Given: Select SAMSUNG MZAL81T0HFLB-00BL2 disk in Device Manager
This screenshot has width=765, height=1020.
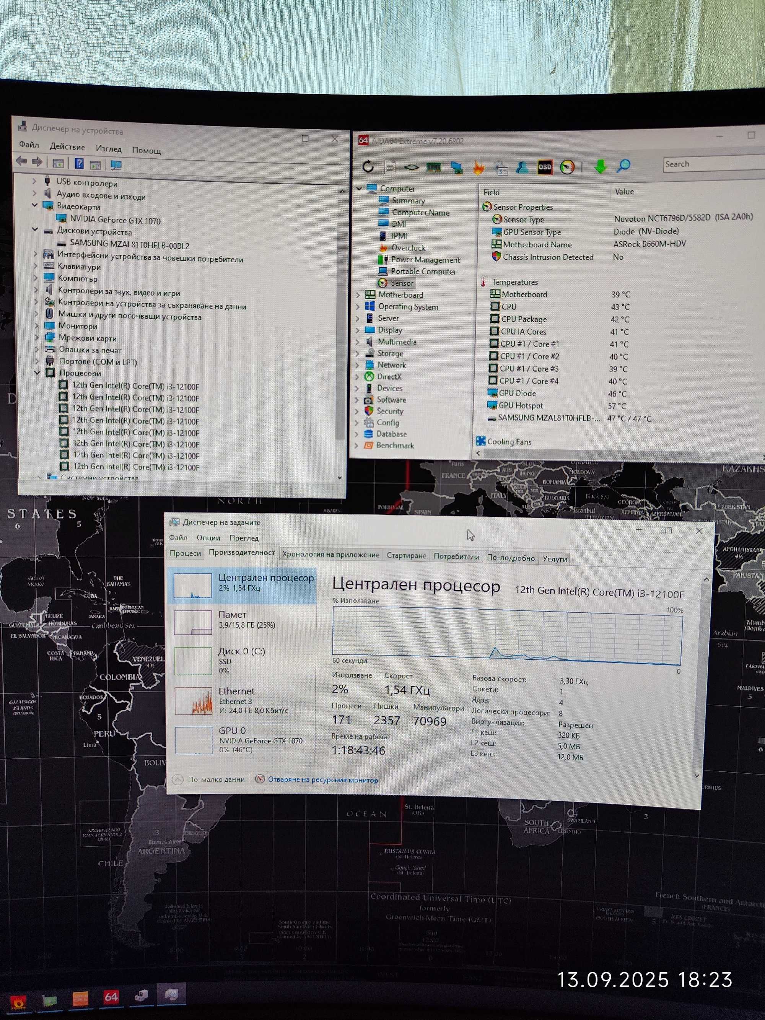Looking at the screenshot, I should pyautogui.click(x=130, y=245).
